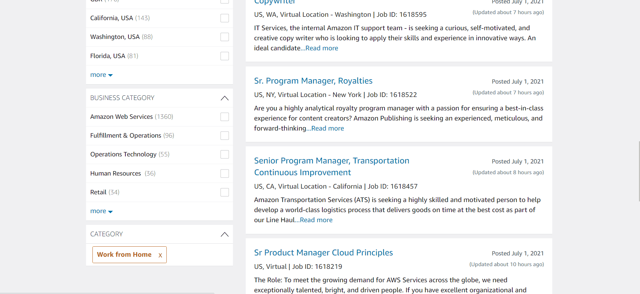This screenshot has width=640, height=294.
Task: Collapse the Category filter section
Action: pos(224,234)
